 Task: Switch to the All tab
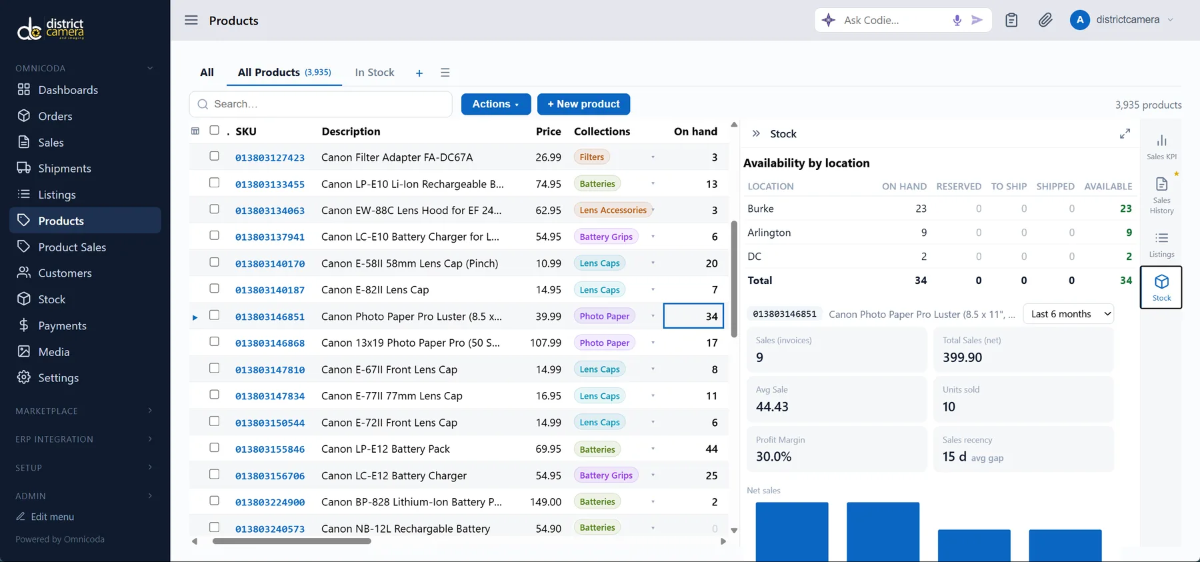click(207, 72)
